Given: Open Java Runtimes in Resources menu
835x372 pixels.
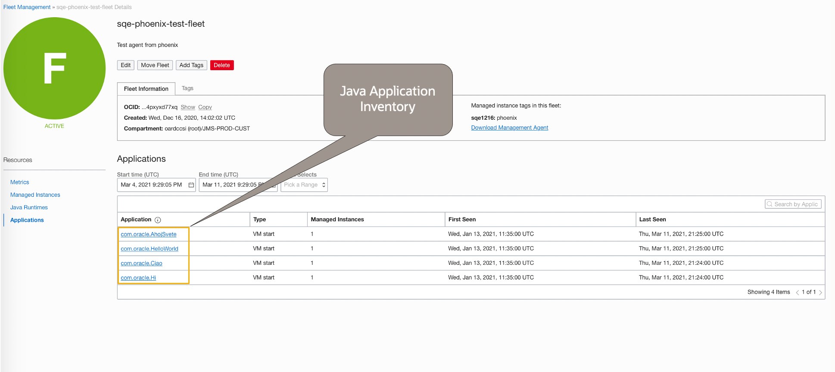Looking at the screenshot, I should (29, 207).
